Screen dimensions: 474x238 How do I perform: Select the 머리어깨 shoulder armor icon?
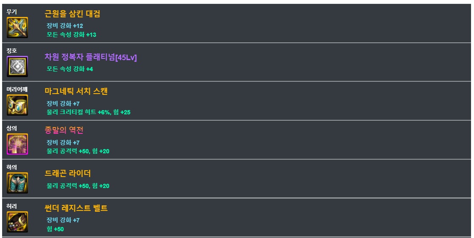[x=17, y=105]
